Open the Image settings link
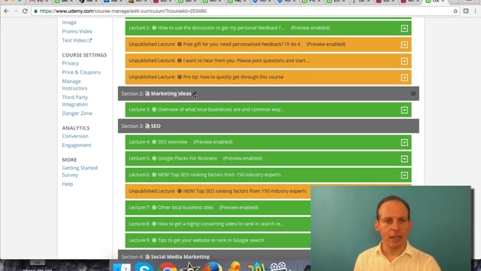The width and height of the screenshot is (481, 271). pyautogui.click(x=69, y=23)
